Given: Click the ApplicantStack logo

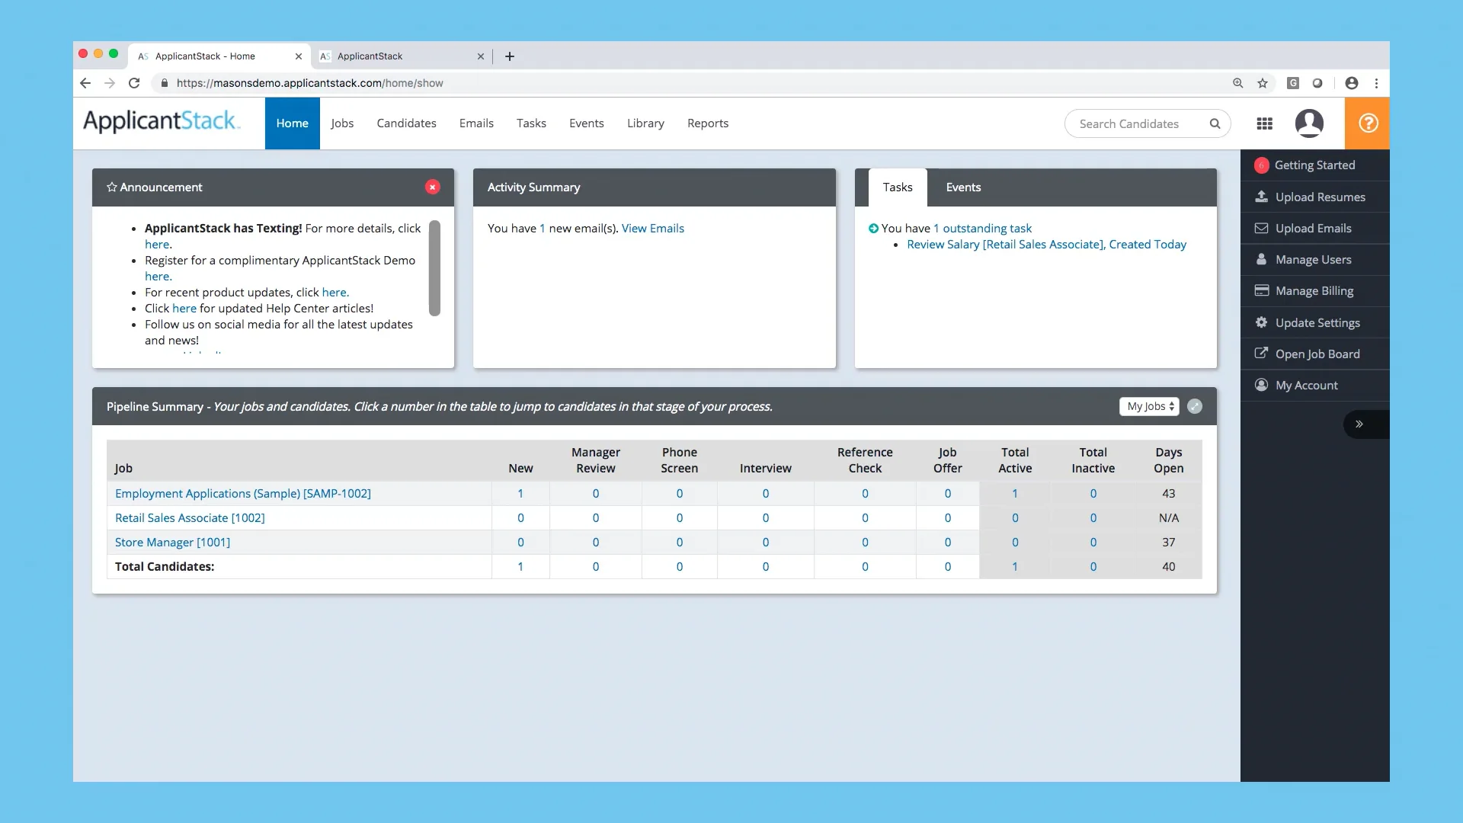Looking at the screenshot, I should [161, 122].
